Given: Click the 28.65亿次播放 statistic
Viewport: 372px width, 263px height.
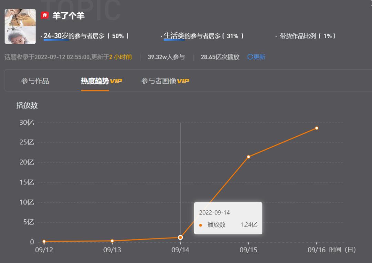Looking at the screenshot, I should [x=220, y=57].
